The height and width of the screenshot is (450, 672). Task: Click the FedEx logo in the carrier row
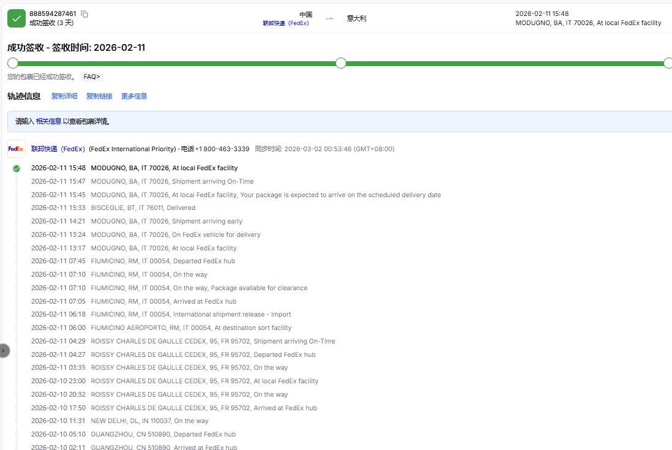17,149
